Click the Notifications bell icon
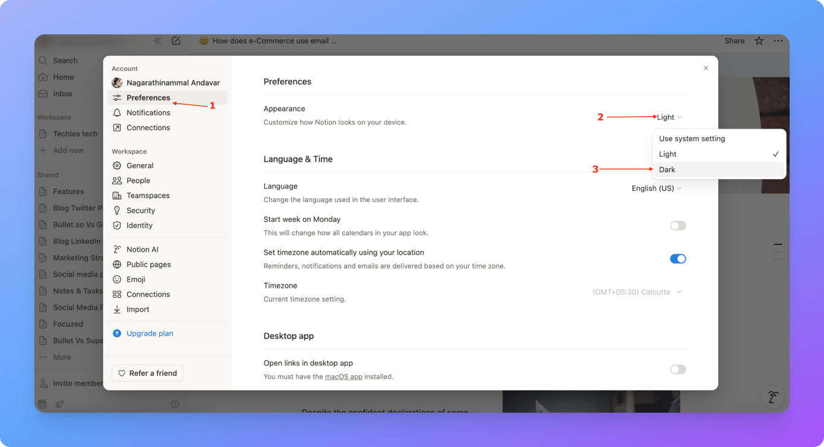Image resolution: width=824 pixels, height=447 pixels. coord(117,113)
